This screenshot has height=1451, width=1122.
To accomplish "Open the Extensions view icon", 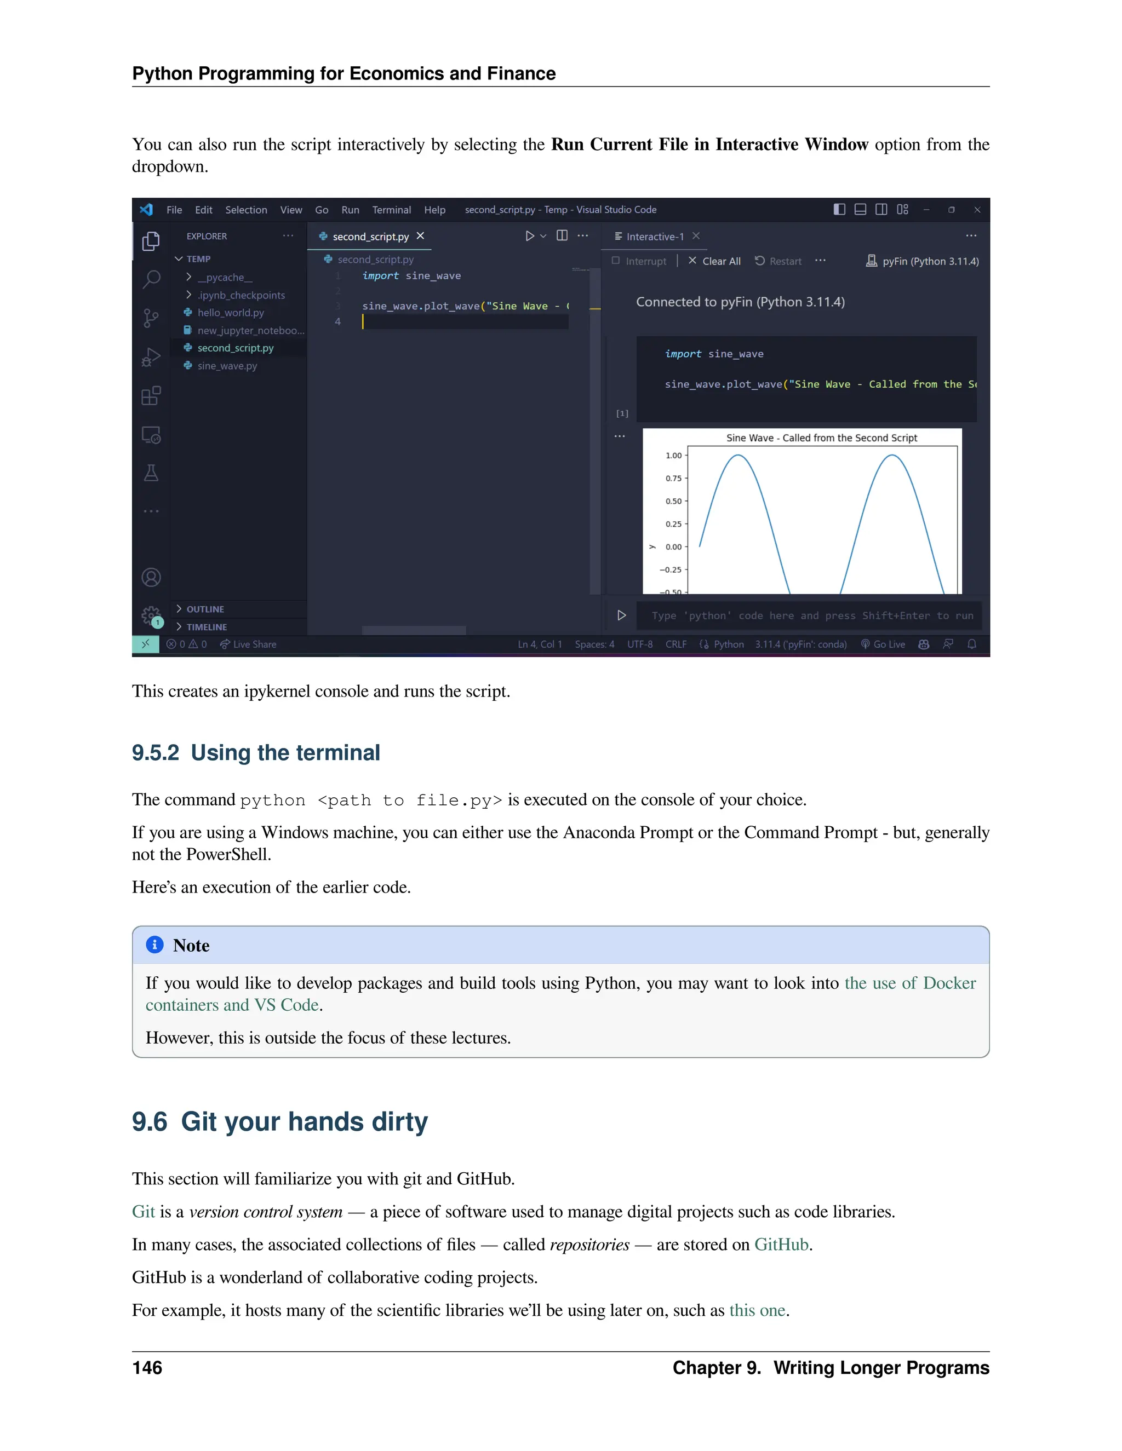I will (151, 396).
